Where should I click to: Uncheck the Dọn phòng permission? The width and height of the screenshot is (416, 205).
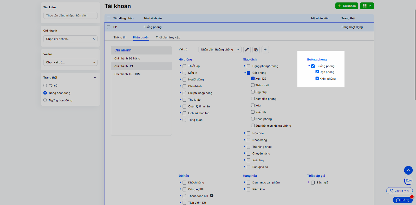(x=317, y=72)
